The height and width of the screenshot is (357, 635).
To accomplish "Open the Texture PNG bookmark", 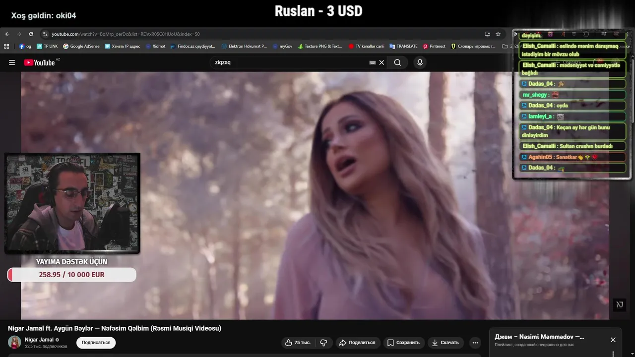I will (x=320, y=46).
